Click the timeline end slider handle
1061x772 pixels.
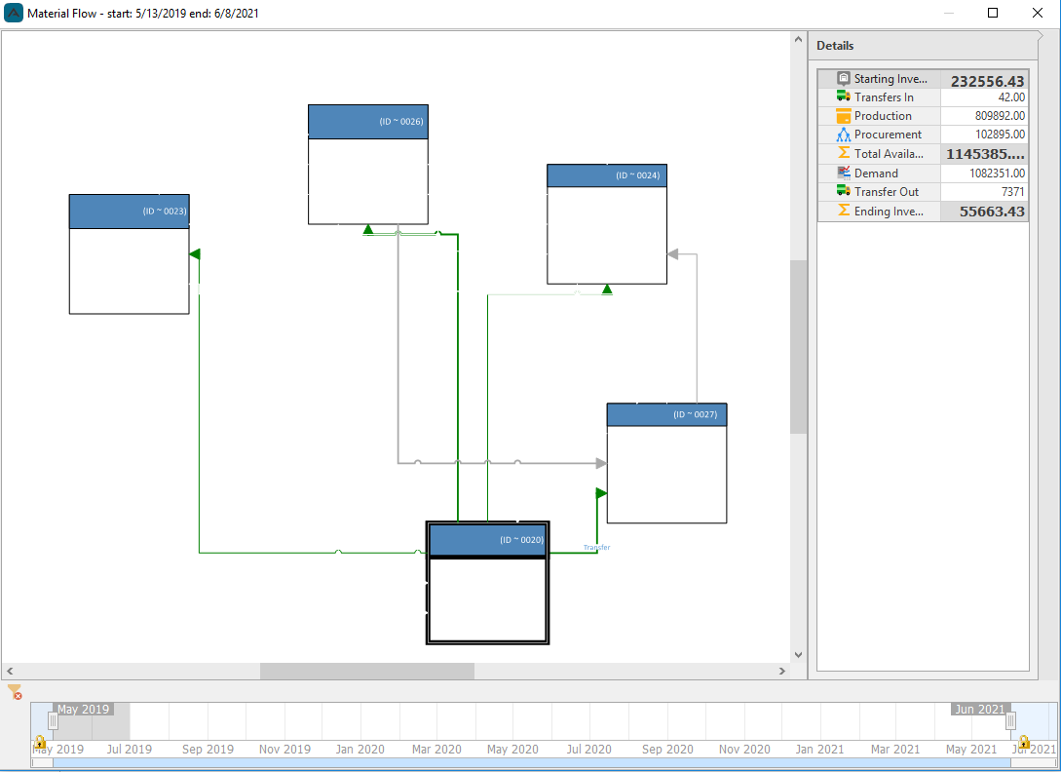(x=1010, y=721)
